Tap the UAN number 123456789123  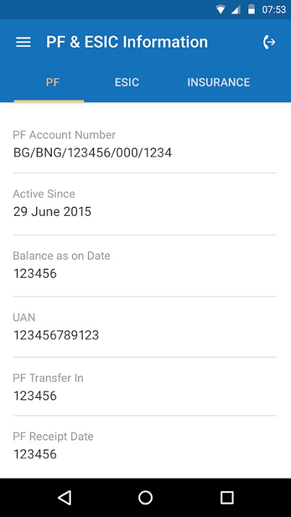[x=56, y=335]
